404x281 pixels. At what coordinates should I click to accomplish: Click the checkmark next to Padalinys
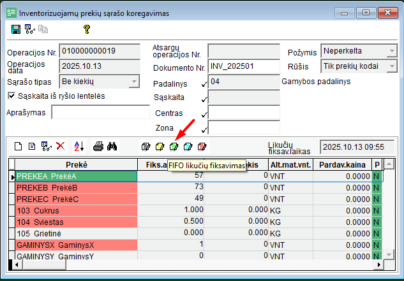click(204, 84)
